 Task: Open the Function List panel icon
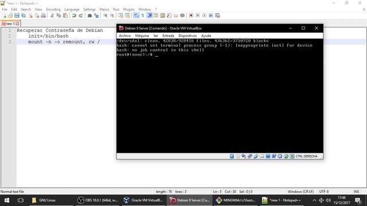click(169, 15)
